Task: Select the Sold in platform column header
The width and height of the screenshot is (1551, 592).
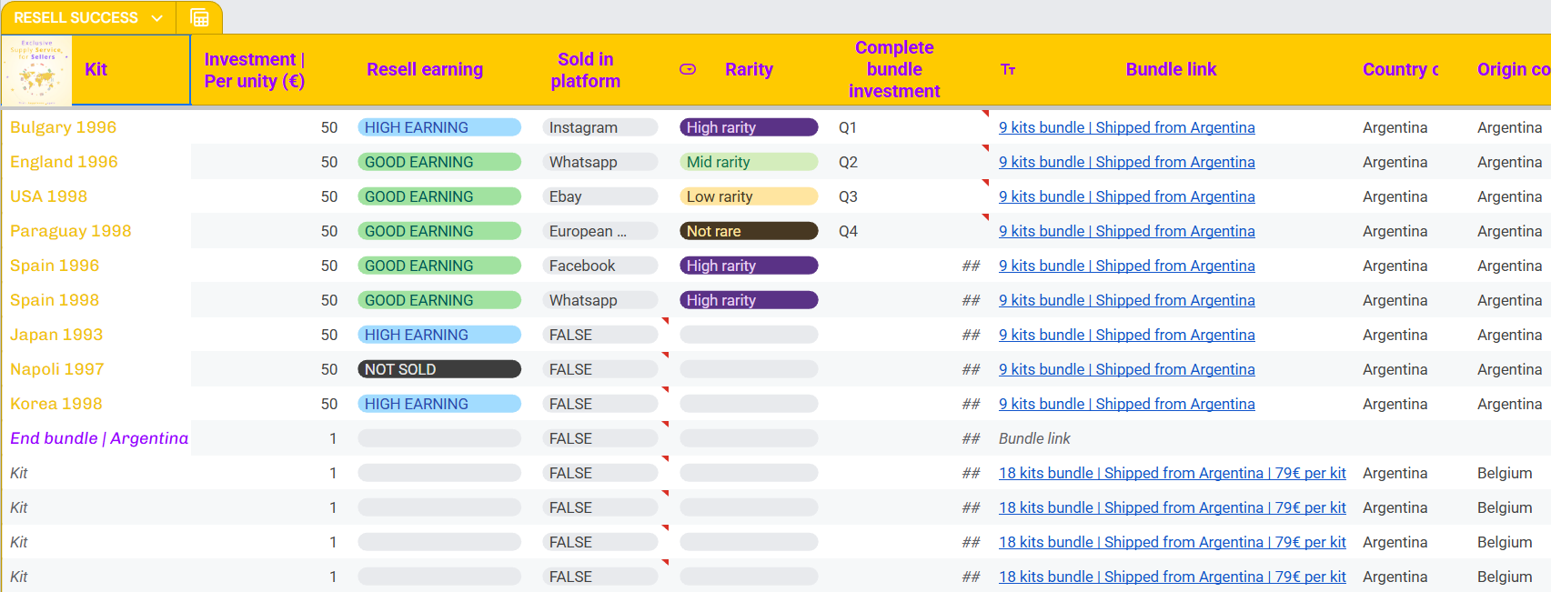Action: pyautogui.click(x=585, y=70)
